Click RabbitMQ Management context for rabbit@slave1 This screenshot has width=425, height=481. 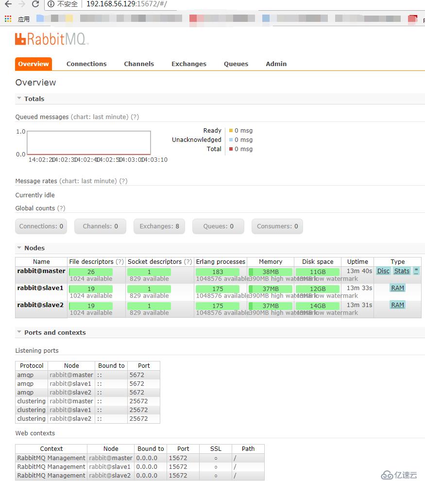[x=51, y=466]
